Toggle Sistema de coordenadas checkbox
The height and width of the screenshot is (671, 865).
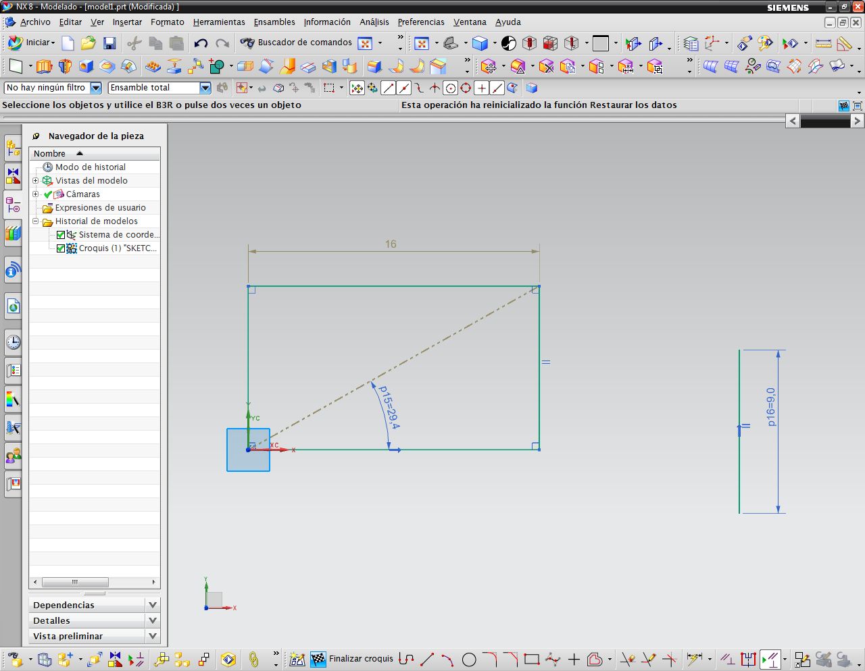click(x=61, y=235)
